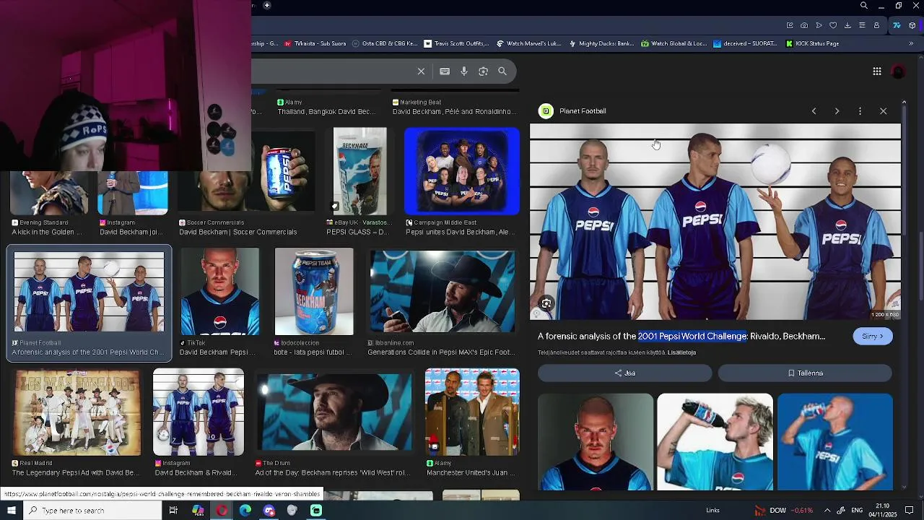Search by image with the camera lens icon
The height and width of the screenshot is (520, 924).
(483, 71)
